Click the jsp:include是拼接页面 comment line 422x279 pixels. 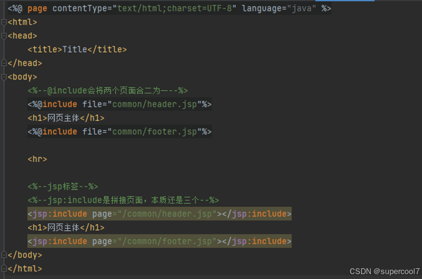coord(123,200)
